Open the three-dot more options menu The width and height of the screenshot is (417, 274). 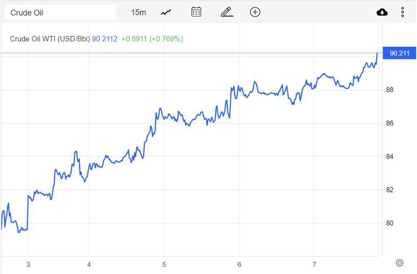(x=402, y=12)
